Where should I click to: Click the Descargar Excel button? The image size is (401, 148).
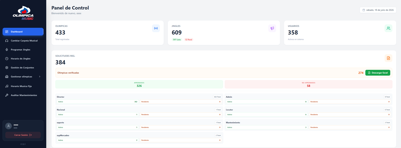(378, 73)
